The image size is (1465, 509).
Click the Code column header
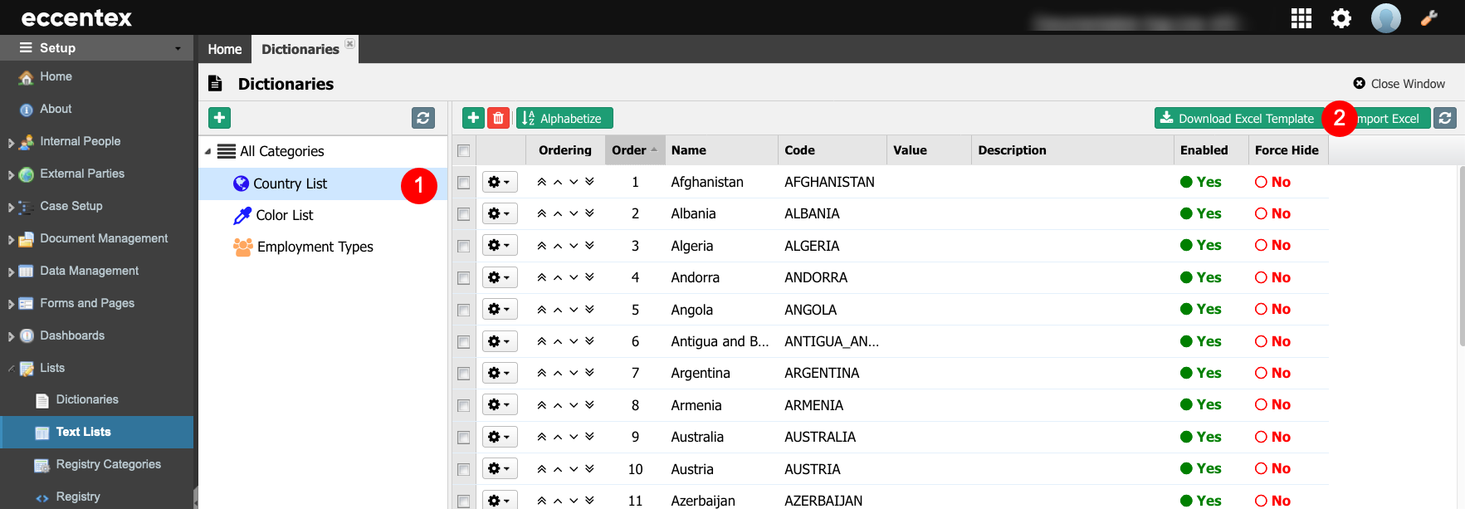[x=833, y=150]
